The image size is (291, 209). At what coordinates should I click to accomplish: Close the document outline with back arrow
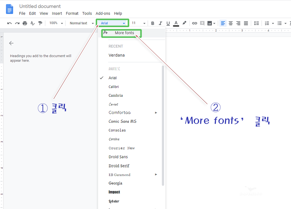[11, 43]
